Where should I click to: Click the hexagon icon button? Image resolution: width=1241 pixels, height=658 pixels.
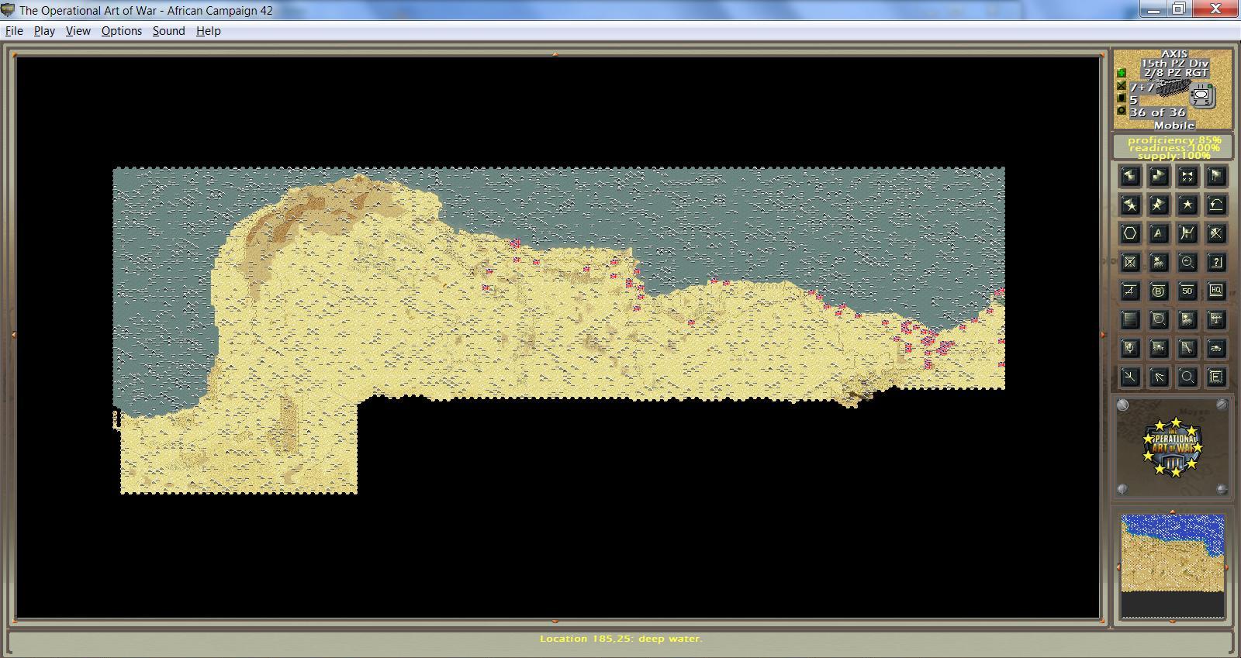(x=1130, y=233)
